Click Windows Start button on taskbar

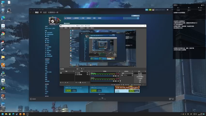point(3,114)
